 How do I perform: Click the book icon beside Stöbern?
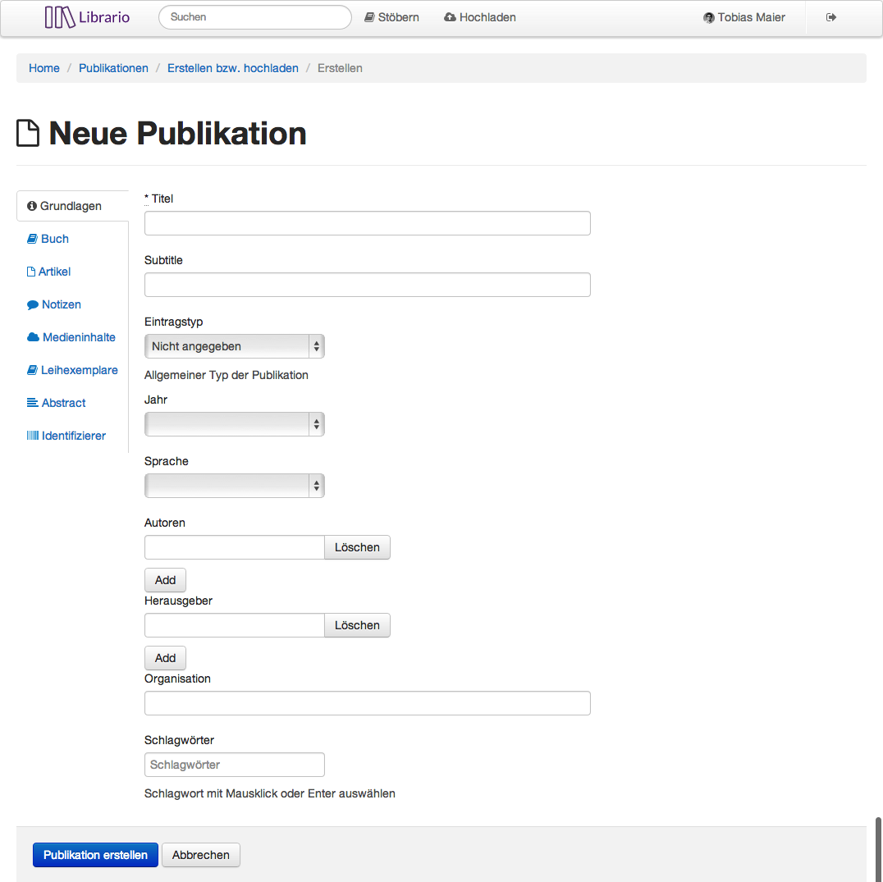pos(369,17)
